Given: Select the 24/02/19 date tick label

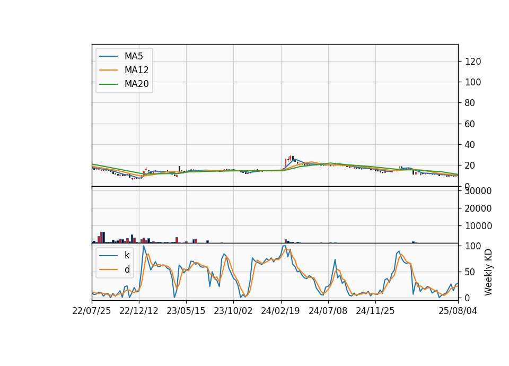Looking at the screenshot, I should click(280, 311).
